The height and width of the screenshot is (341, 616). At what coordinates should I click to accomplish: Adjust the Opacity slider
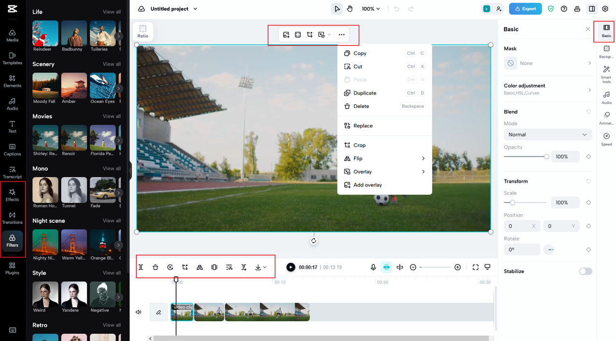[525, 157]
